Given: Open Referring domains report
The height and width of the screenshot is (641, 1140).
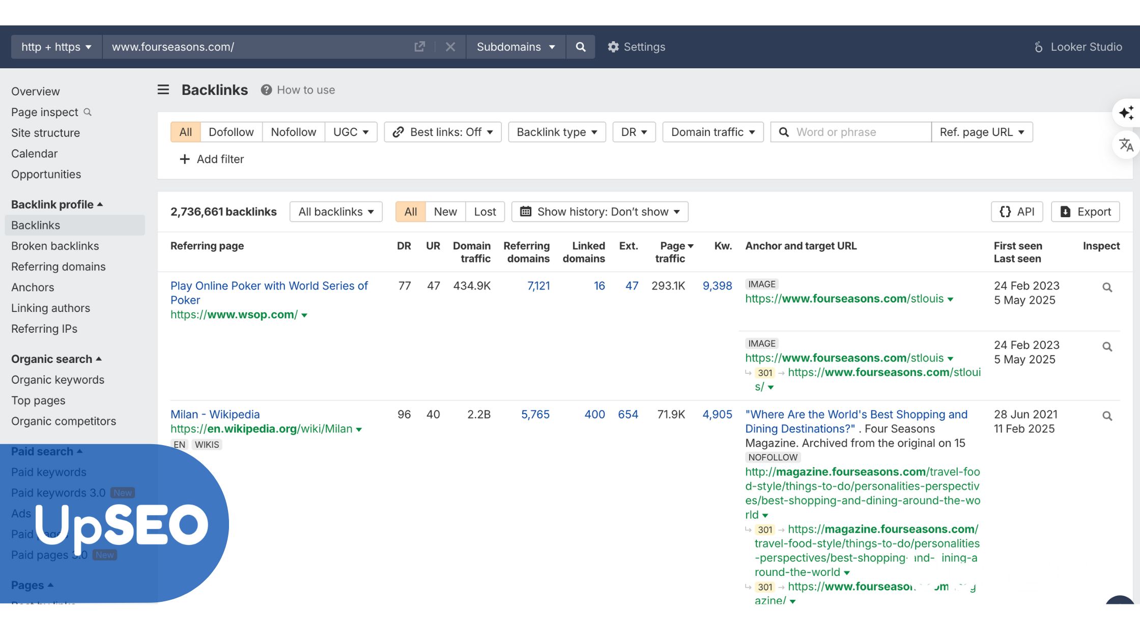Looking at the screenshot, I should click(59, 267).
